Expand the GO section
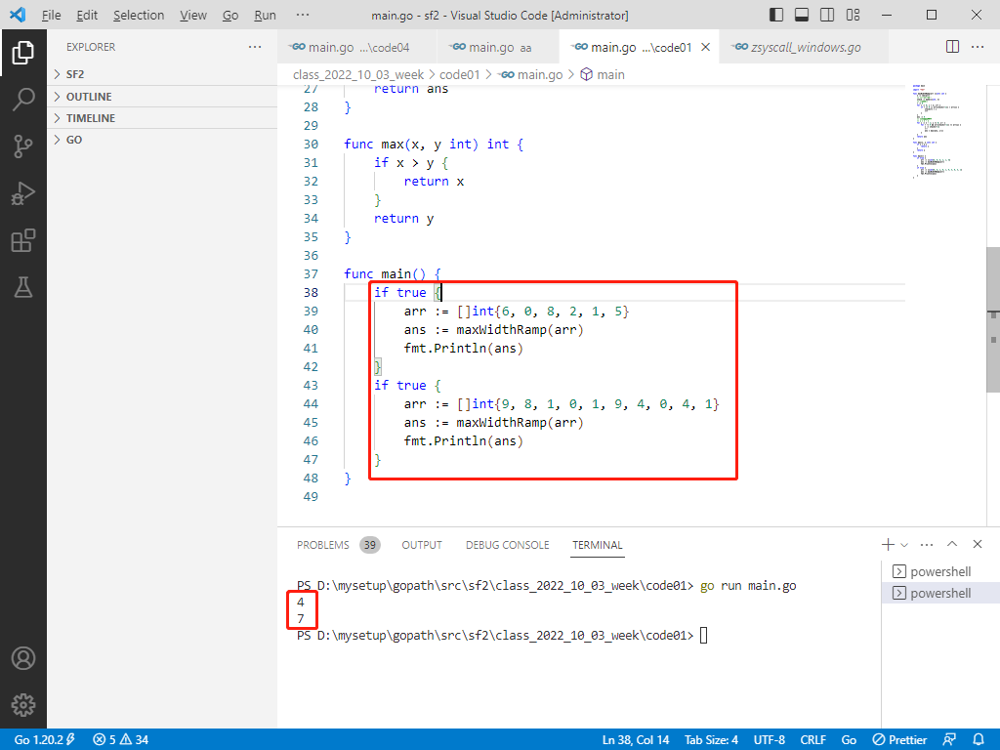 (162, 140)
